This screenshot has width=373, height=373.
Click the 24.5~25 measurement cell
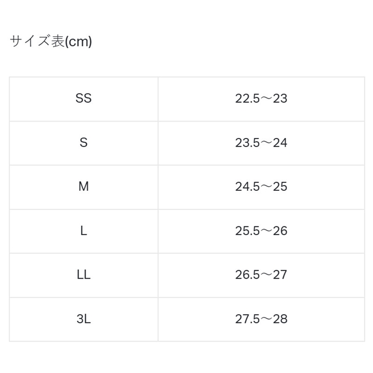coord(262,187)
